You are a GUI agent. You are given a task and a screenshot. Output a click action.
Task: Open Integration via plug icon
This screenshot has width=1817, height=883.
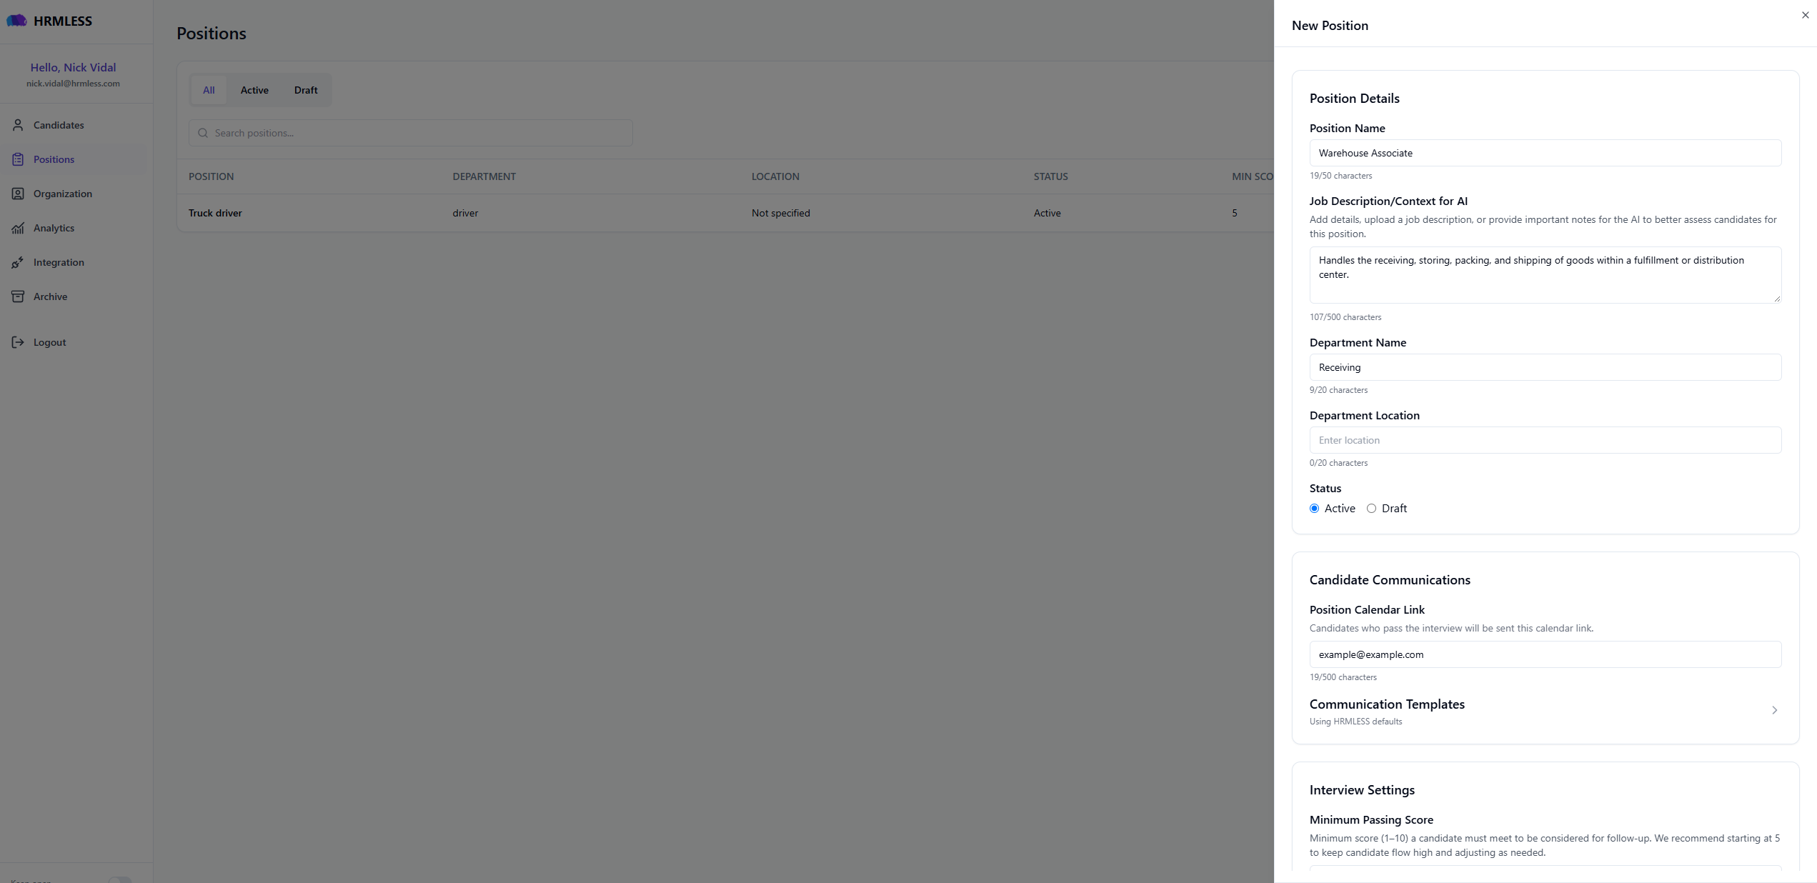18,262
